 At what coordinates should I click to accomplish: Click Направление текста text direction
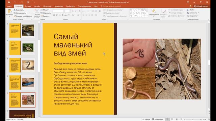pyautogui.click(x=113, y=10)
